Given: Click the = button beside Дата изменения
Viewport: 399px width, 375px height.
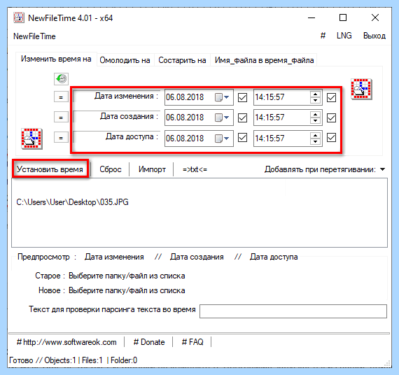Looking at the screenshot, I should 61,97.
